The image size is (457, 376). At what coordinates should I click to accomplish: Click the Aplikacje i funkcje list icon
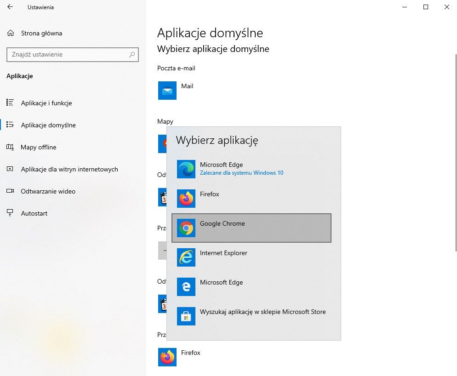pos(10,103)
